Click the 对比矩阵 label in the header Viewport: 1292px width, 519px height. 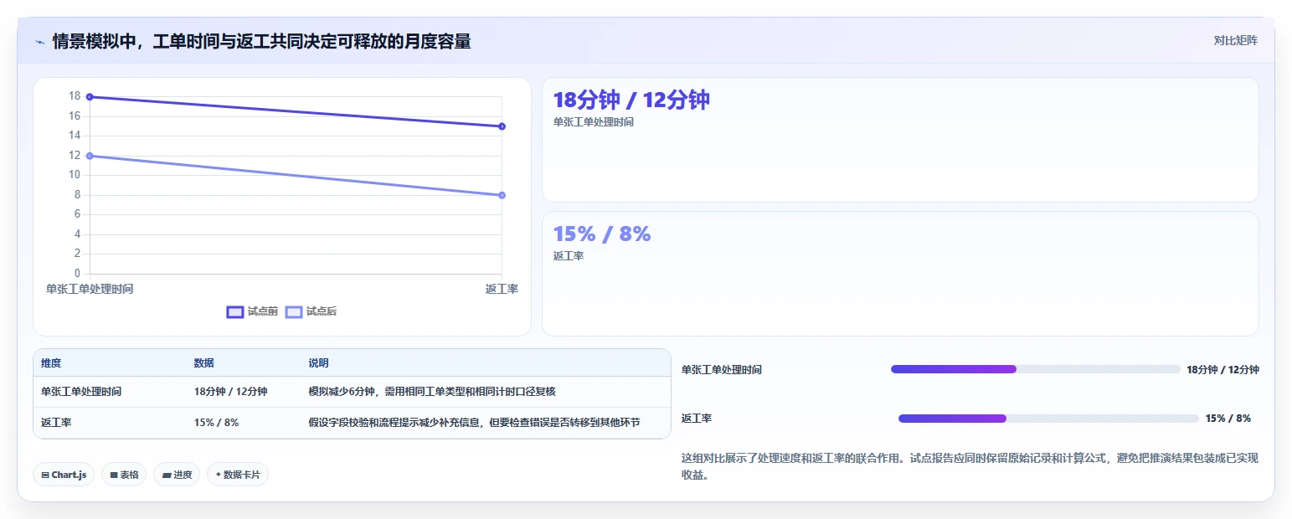pos(1236,40)
